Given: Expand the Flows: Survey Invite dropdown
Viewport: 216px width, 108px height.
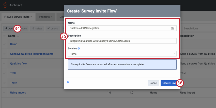Looking at the screenshot, I should pyautogui.click(x=18, y=17).
